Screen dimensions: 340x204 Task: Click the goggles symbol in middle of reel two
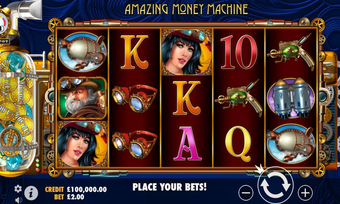click(x=135, y=98)
